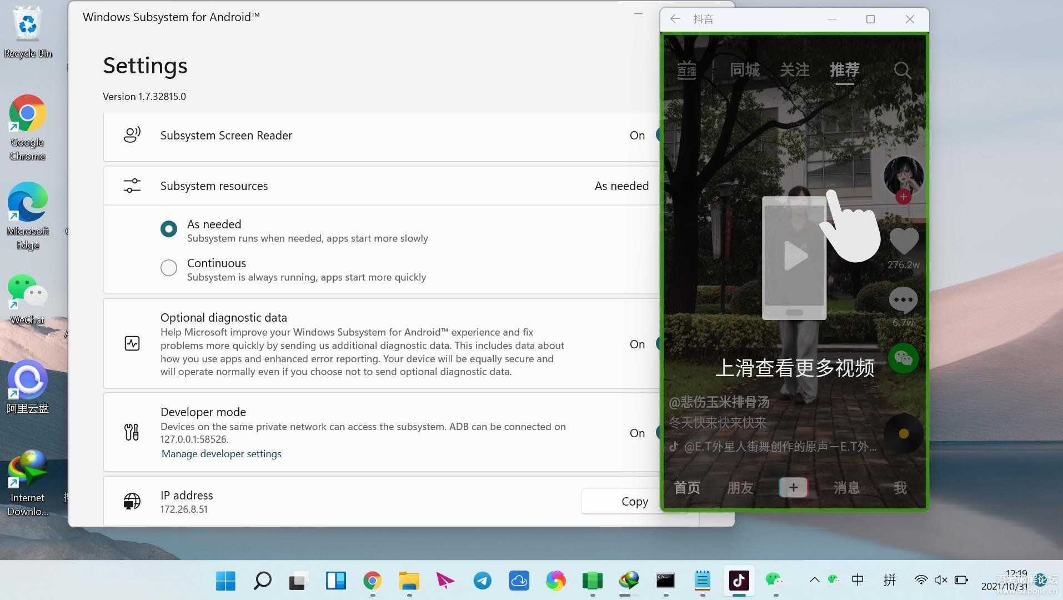Follow the creator via the red plus icon
The image size is (1063, 600).
904,197
